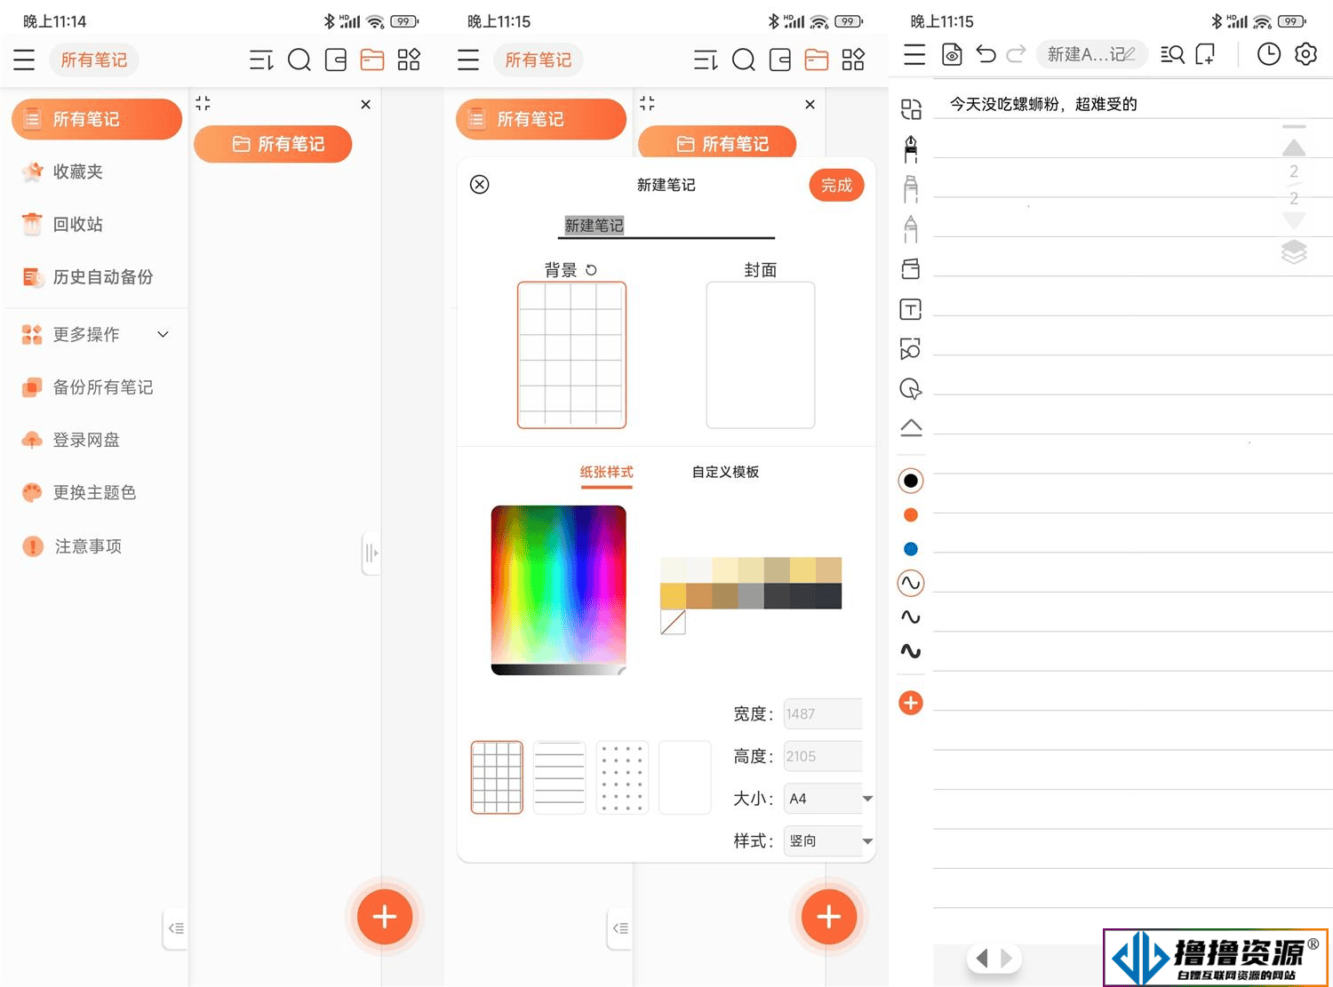Open 收藏夹 favorites in sidebar
The width and height of the screenshot is (1333, 987).
(63, 171)
